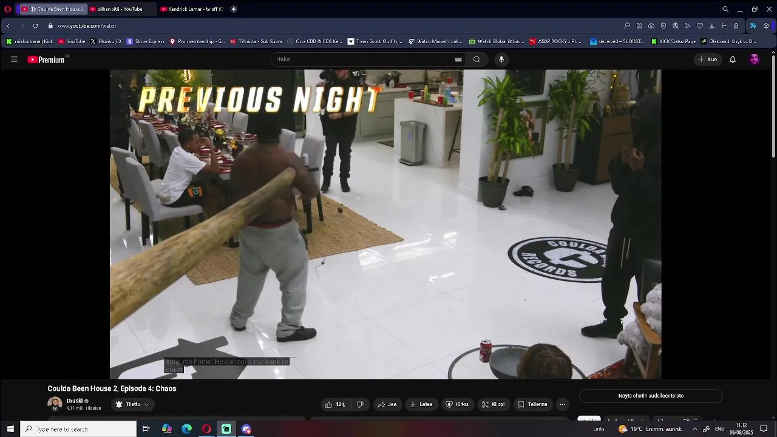This screenshot has width=777, height=437.
Task: Expand the Tilattu subscription dropdown
Action: pos(132,404)
